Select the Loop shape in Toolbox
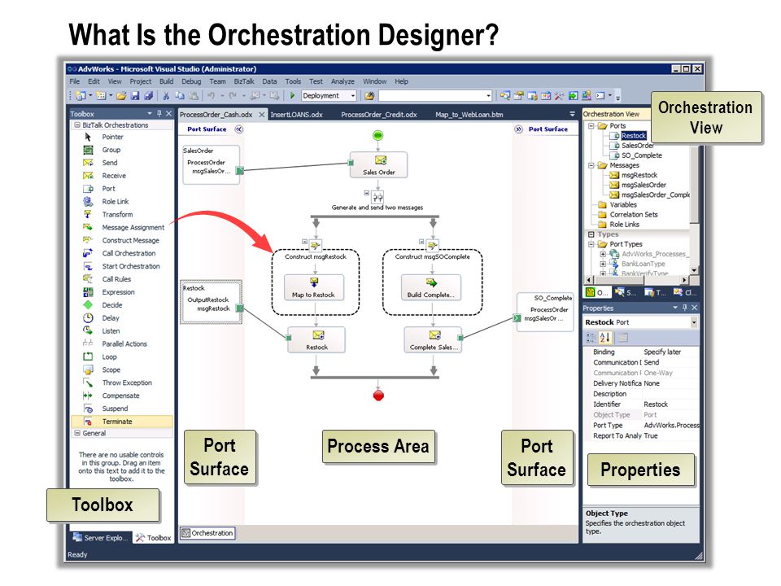 point(109,357)
